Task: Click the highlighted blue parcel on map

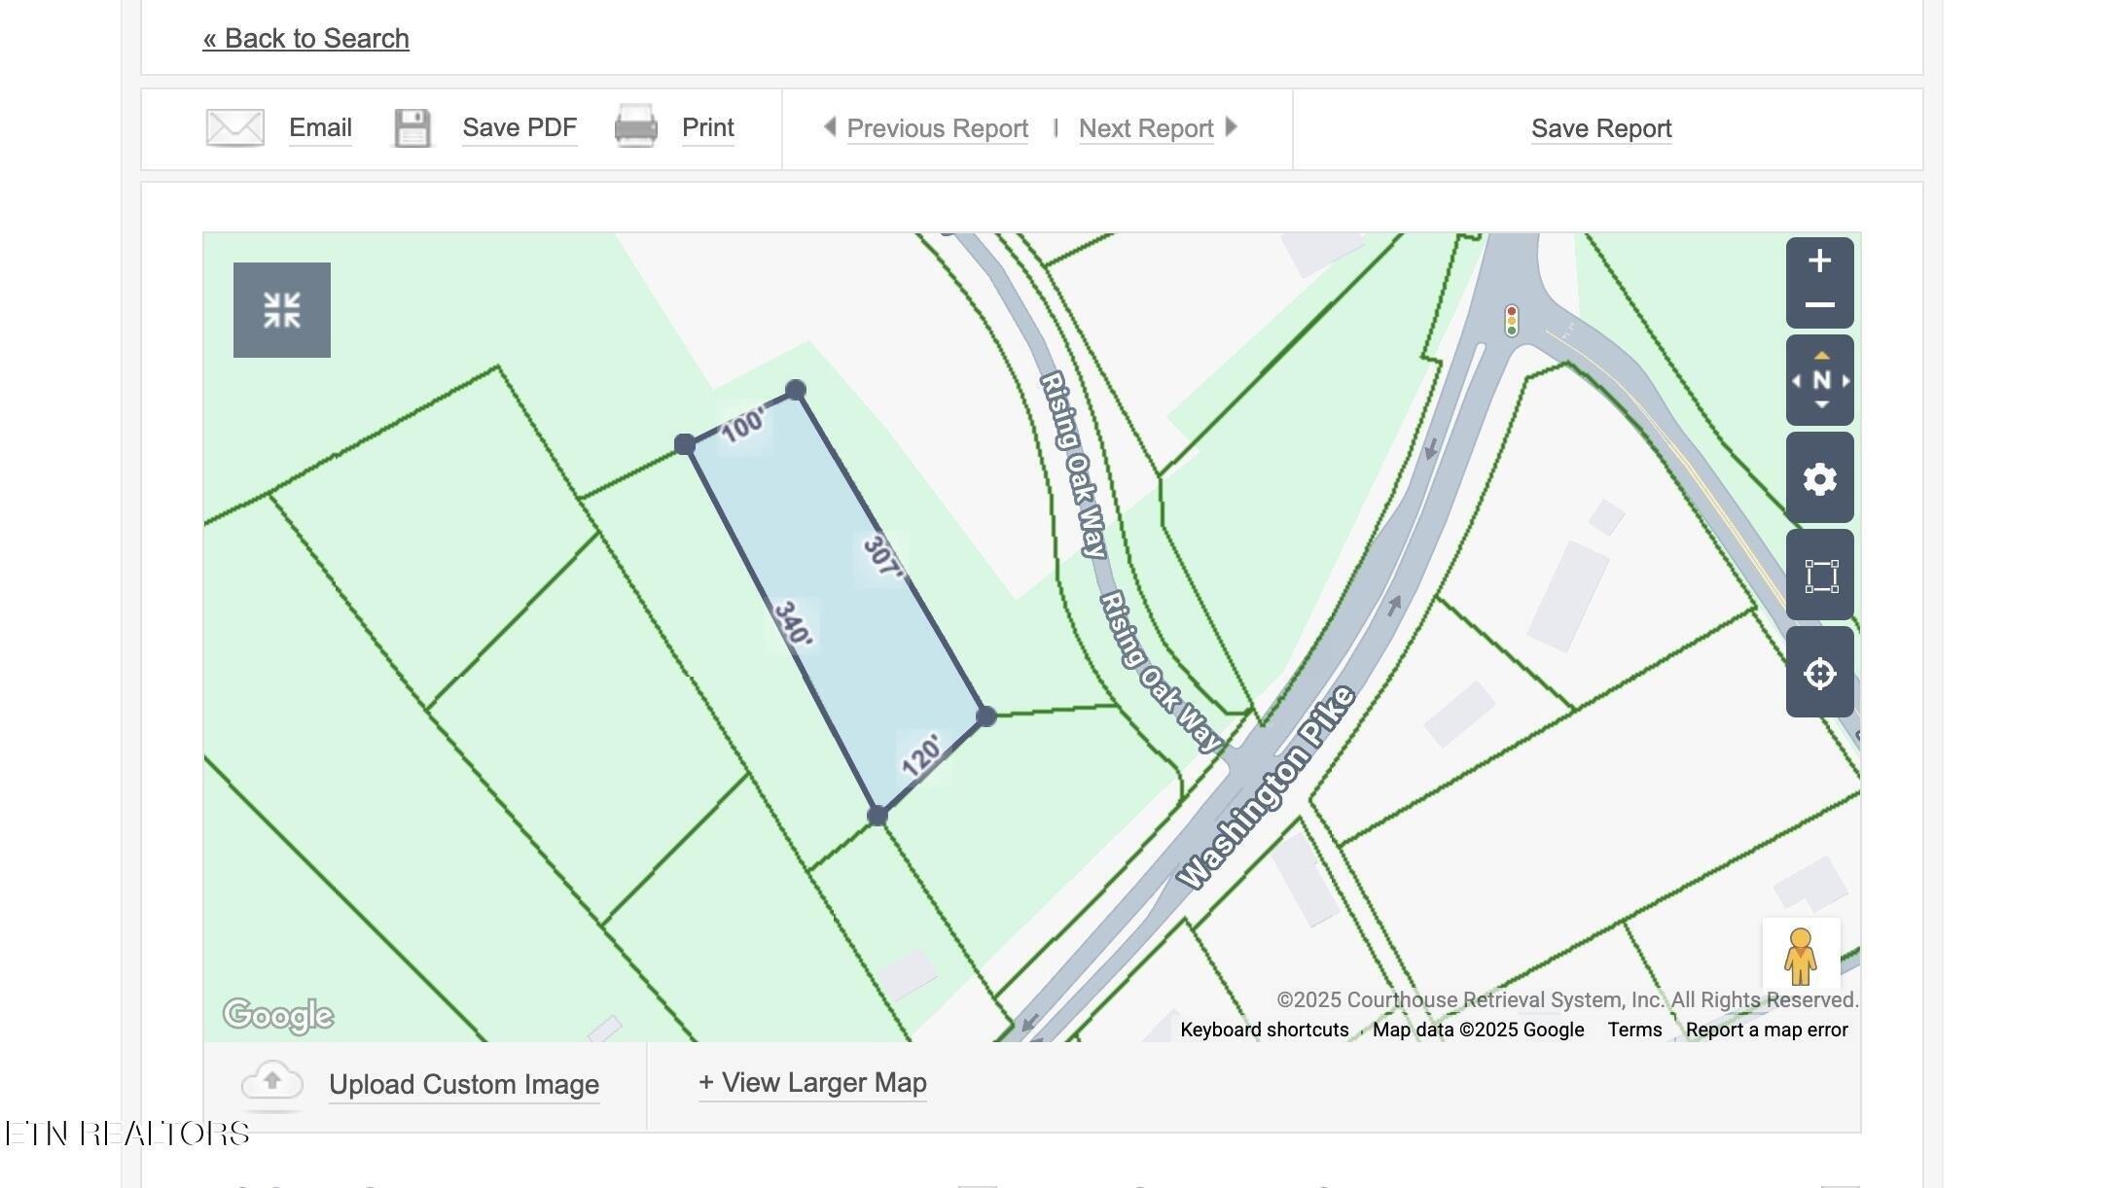Action: pos(837,603)
